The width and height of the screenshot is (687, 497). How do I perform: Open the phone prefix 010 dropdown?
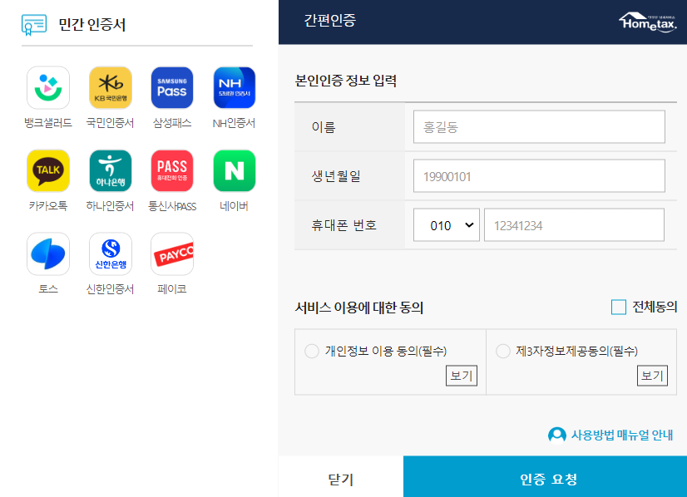pos(447,224)
